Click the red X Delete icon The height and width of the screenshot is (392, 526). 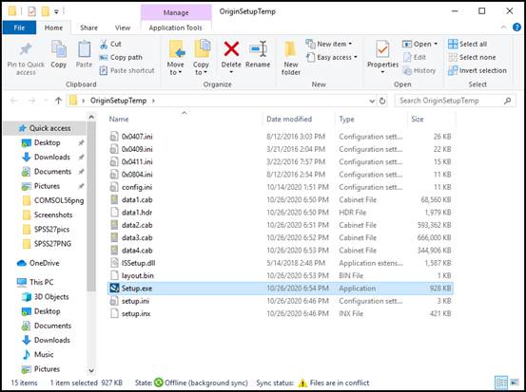coord(231,49)
